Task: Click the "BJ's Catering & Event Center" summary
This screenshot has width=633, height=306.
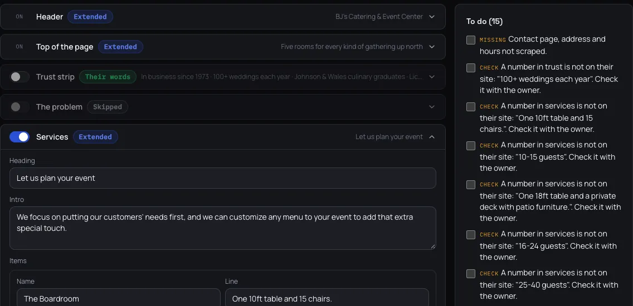Action: [x=379, y=17]
